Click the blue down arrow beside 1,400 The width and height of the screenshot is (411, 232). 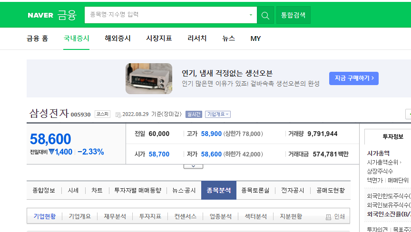pyautogui.click(x=51, y=152)
